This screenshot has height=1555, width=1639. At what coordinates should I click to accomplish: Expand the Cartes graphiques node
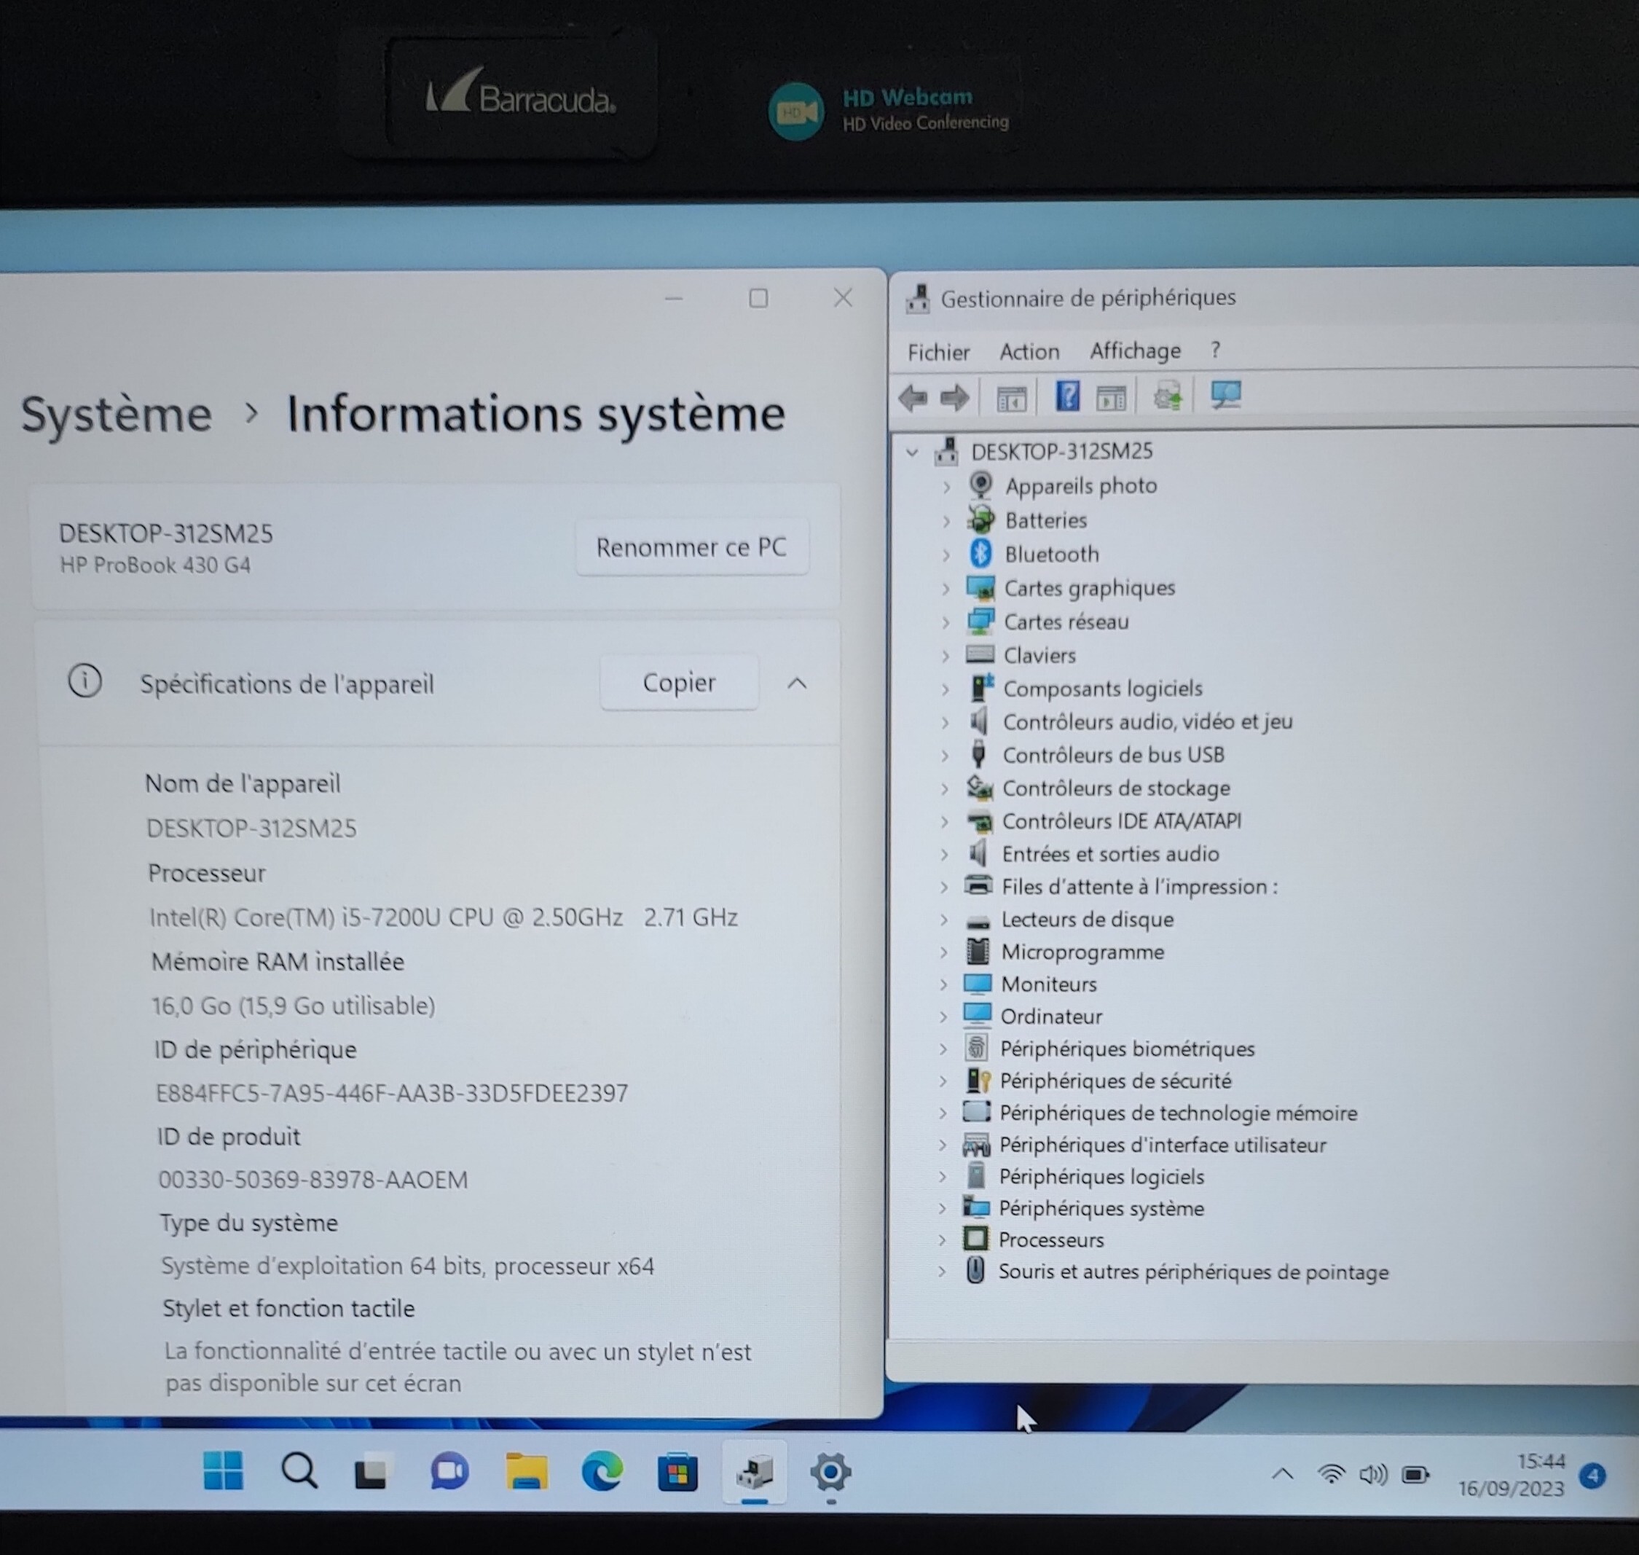(x=946, y=589)
